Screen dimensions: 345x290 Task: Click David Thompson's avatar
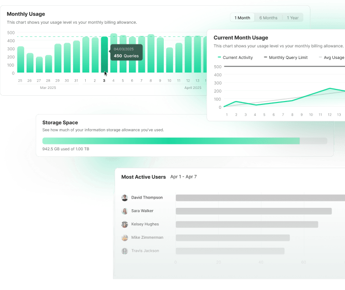pos(125,198)
